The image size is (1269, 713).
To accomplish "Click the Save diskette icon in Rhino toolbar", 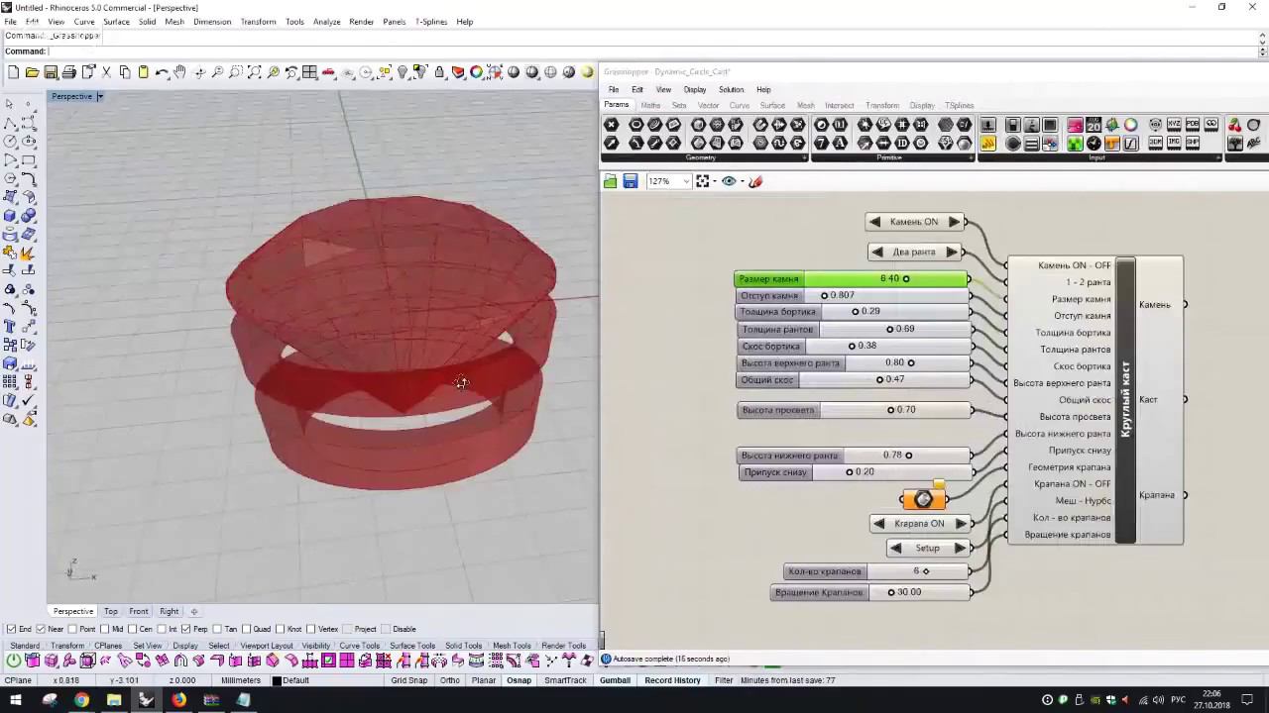I will [x=51, y=72].
